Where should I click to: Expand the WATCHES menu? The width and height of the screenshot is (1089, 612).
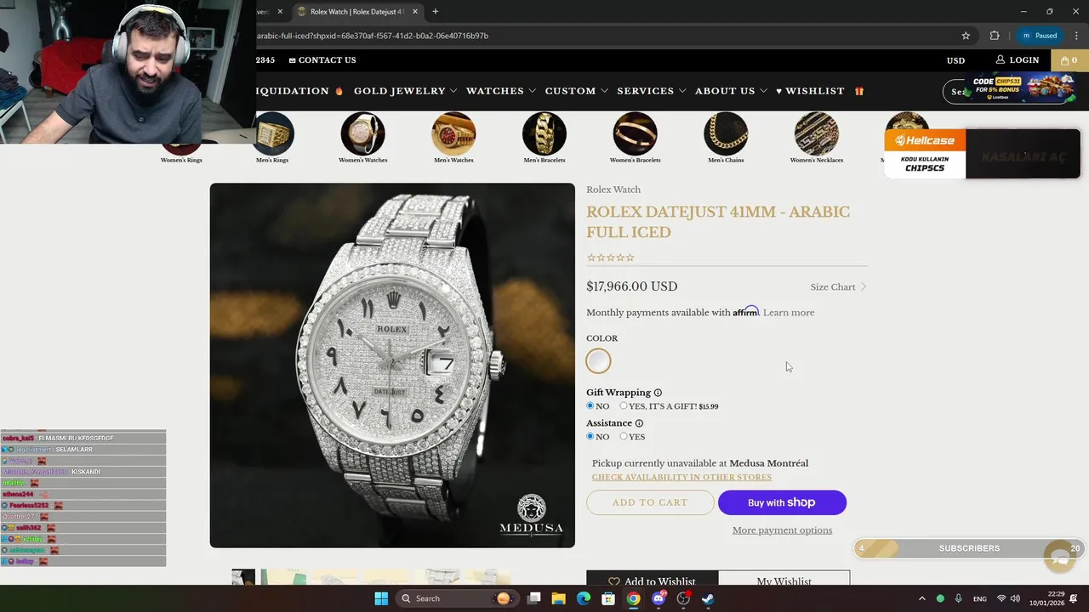tap(500, 91)
